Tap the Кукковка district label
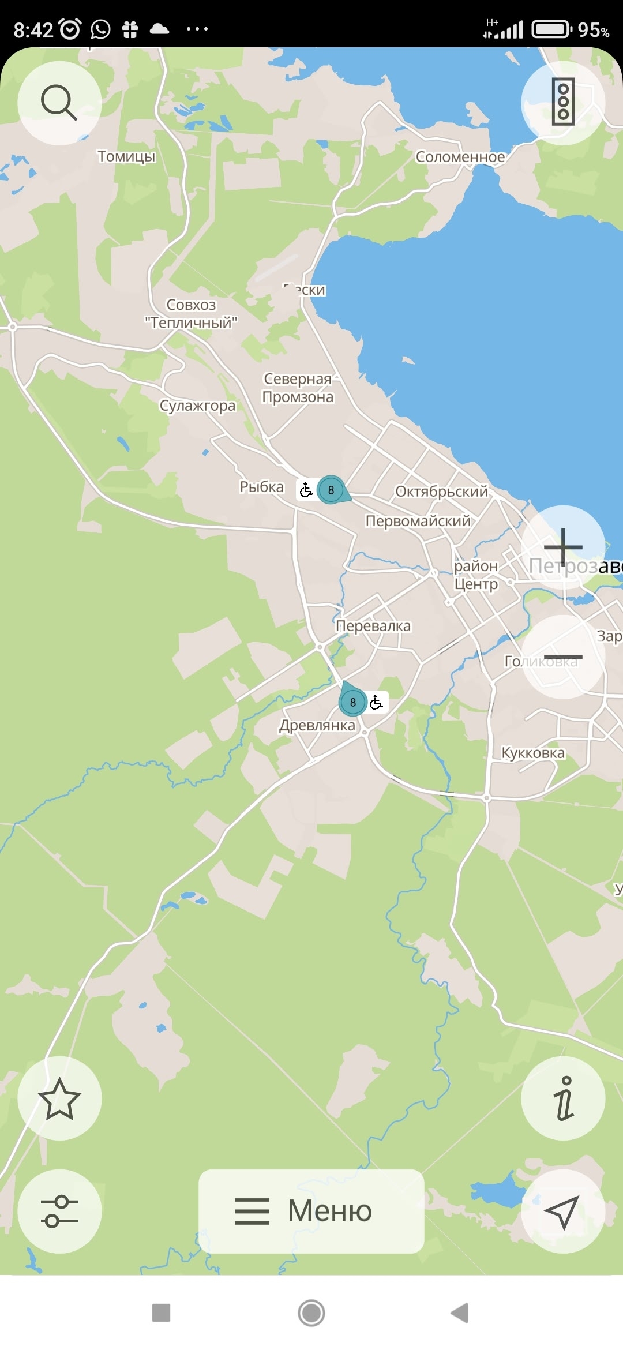Image resolution: width=623 pixels, height=1350 pixels. pyautogui.click(x=533, y=753)
